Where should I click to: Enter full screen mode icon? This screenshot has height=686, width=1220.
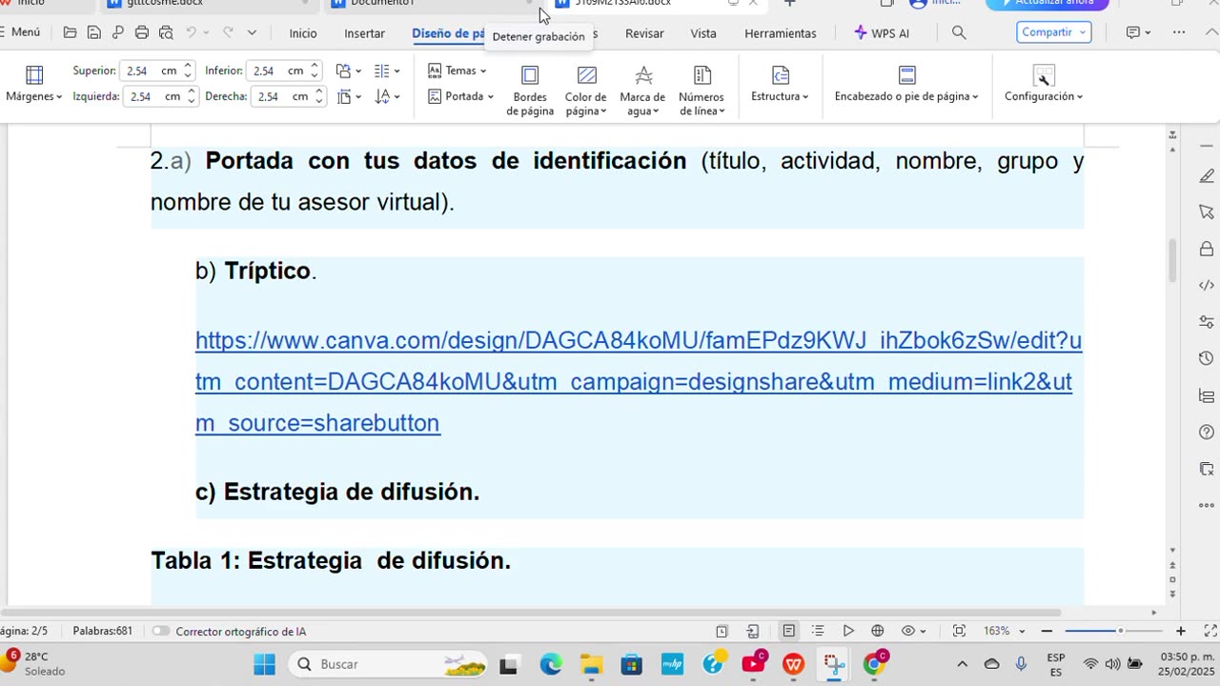pyautogui.click(x=1210, y=631)
